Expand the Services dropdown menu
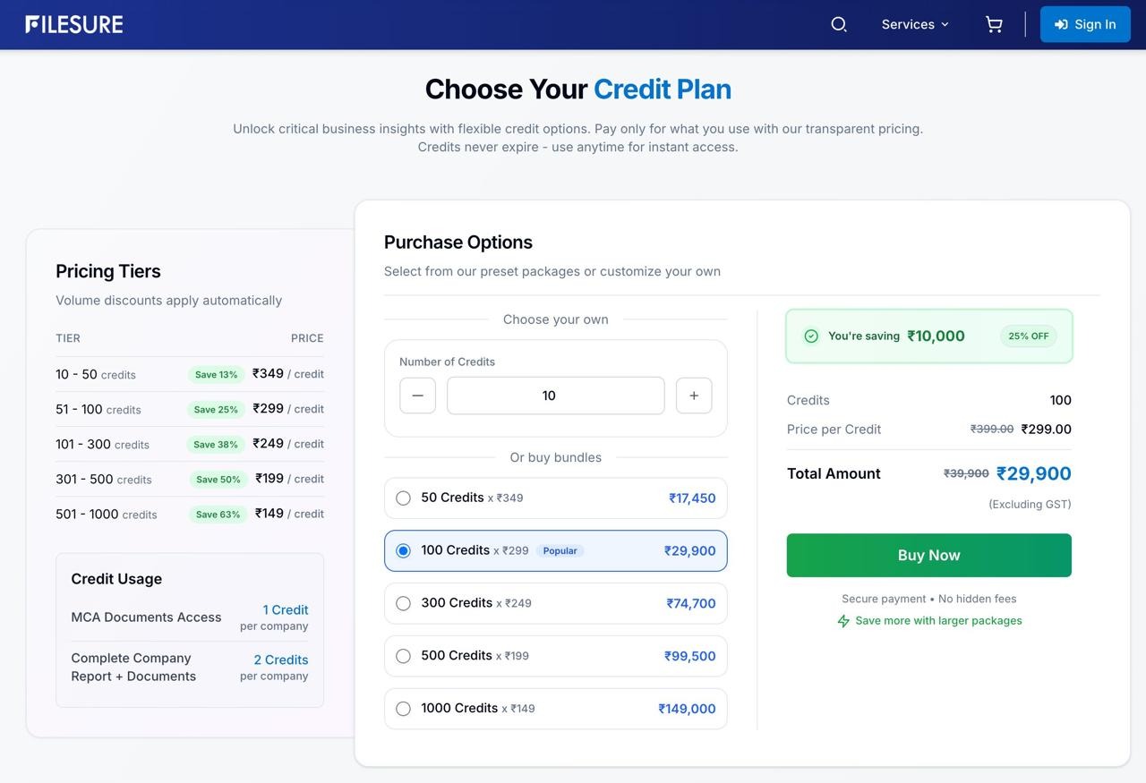Viewport: 1146px width, 783px height. 914,24
